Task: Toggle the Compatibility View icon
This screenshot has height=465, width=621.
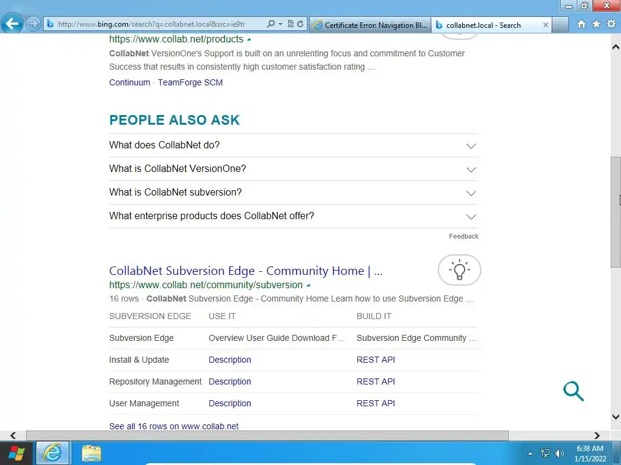Action: [290, 24]
